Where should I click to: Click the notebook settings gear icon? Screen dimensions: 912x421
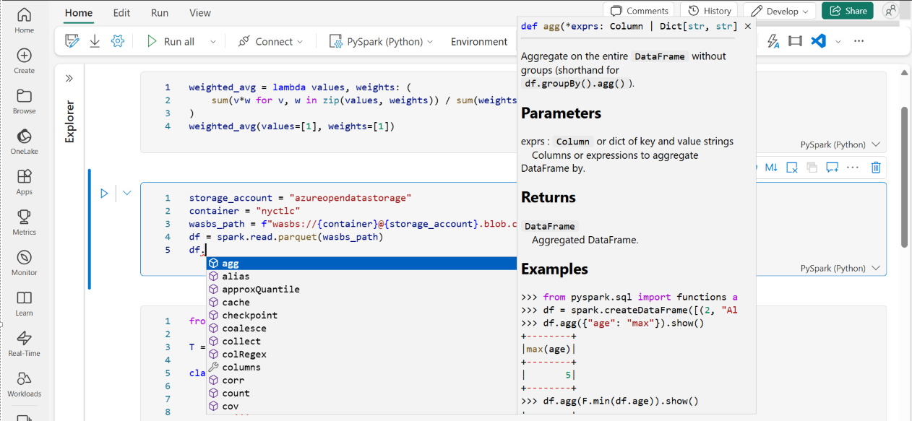coord(118,41)
